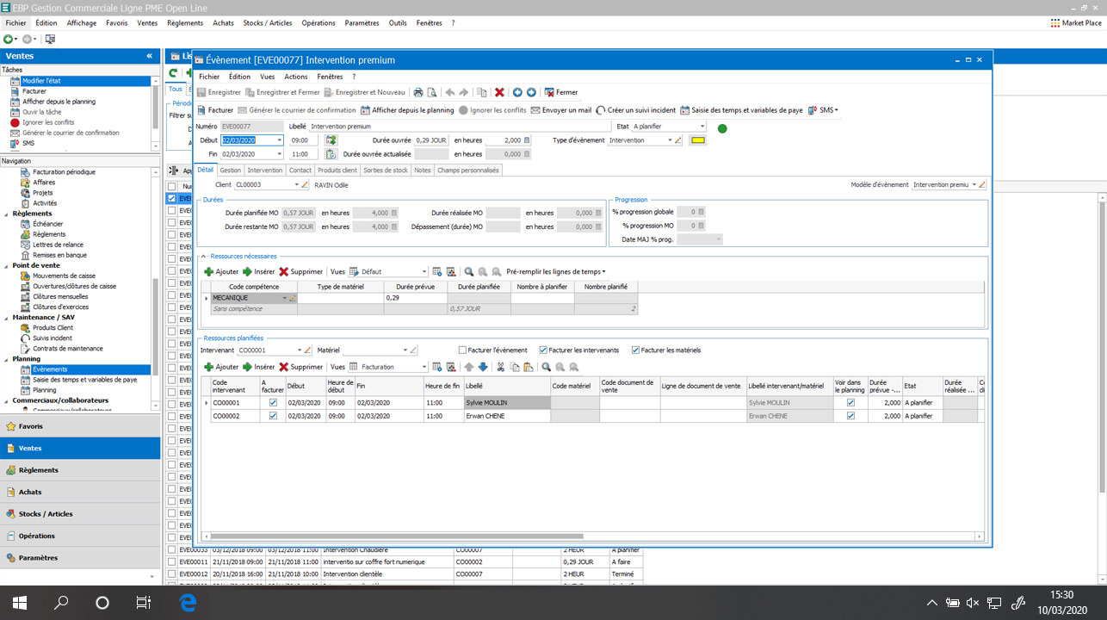
Task: Click the printer icon in event toolbar
Action: (418, 92)
